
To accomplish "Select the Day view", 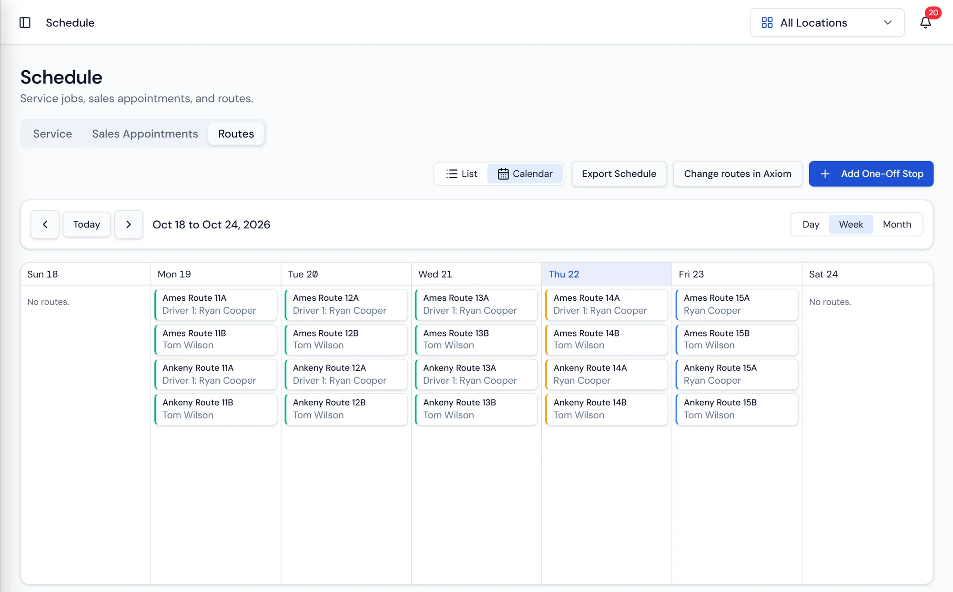I will [811, 225].
